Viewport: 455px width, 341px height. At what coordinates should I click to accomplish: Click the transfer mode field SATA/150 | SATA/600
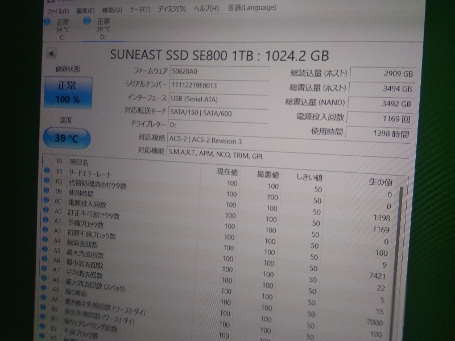click(x=218, y=113)
